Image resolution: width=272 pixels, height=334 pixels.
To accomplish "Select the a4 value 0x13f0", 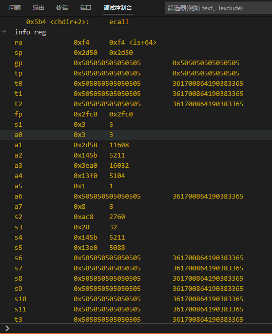I will pyautogui.click(x=85, y=176).
